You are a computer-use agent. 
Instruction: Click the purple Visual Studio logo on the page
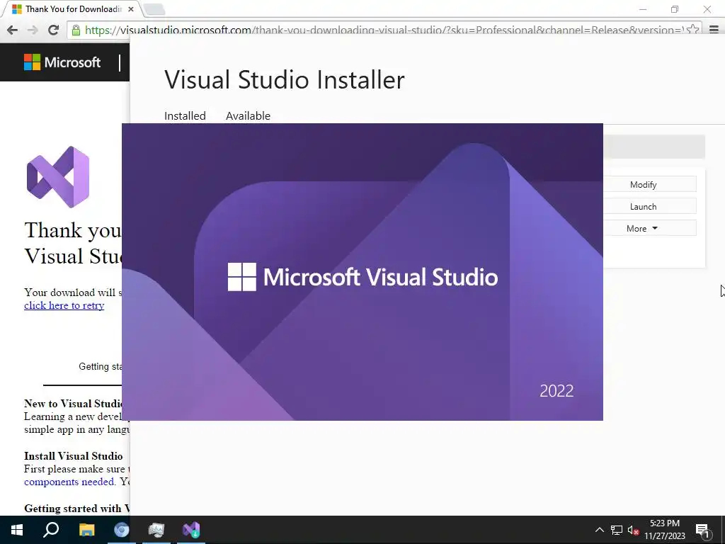[x=58, y=176]
